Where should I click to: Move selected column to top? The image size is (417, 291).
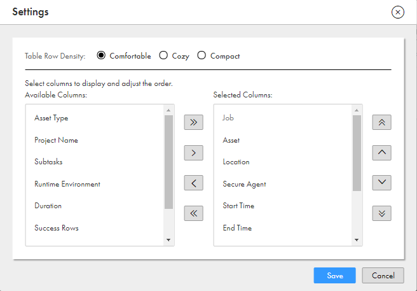click(381, 122)
